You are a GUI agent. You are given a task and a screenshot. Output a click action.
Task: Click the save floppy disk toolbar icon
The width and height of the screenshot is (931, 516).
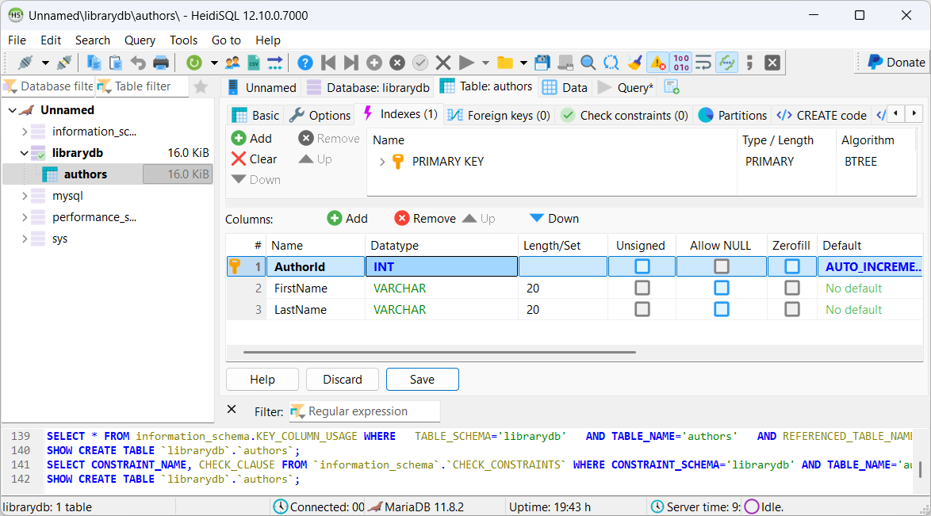point(542,63)
